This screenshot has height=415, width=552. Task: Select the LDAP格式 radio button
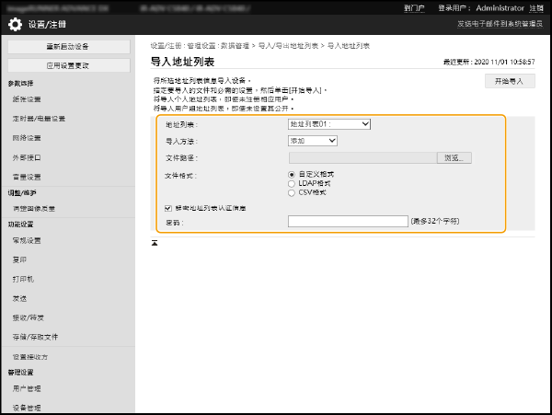pyautogui.click(x=293, y=184)
